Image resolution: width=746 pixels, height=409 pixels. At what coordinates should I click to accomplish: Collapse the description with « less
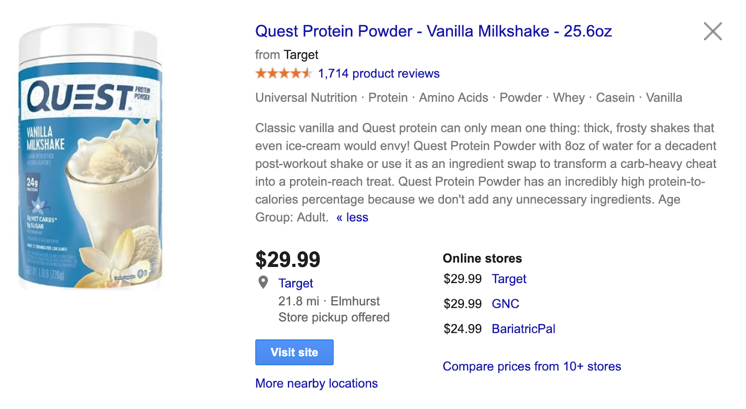pos(352,217)
